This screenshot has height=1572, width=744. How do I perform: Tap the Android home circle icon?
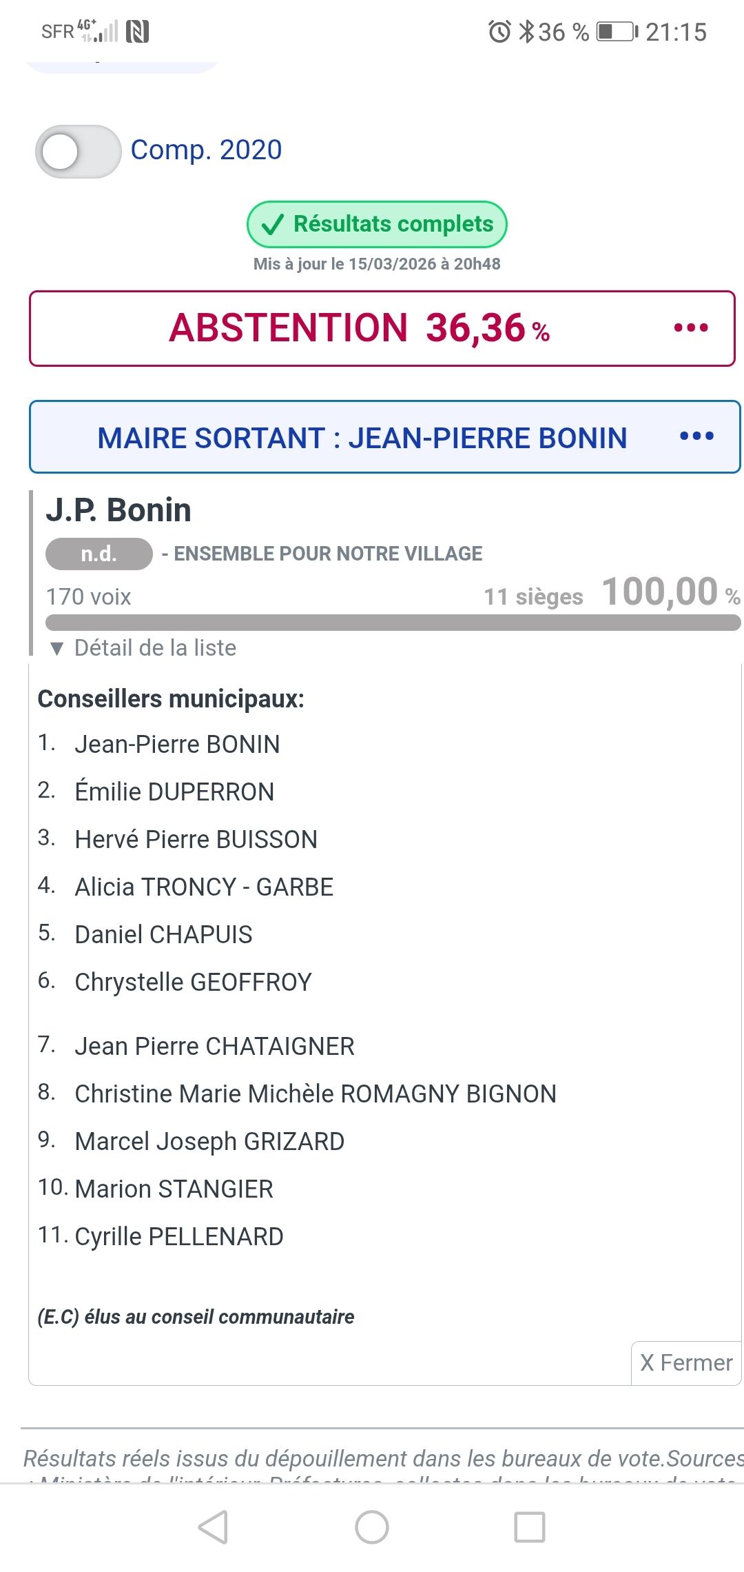[x=372, y=1527]
